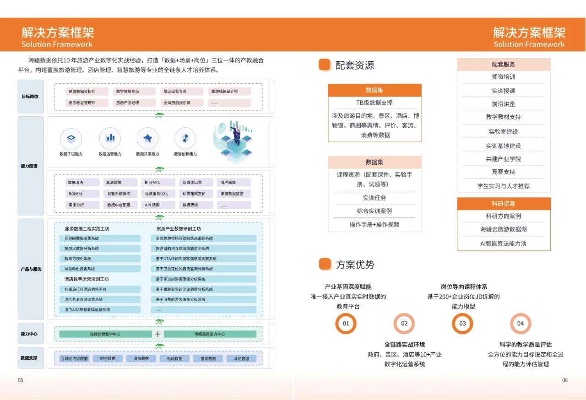This screenshot has height=400, width=586.
Task: Click the 数智创新能力 circular icon
Action: pyautogui.click(x=185, y=138)
